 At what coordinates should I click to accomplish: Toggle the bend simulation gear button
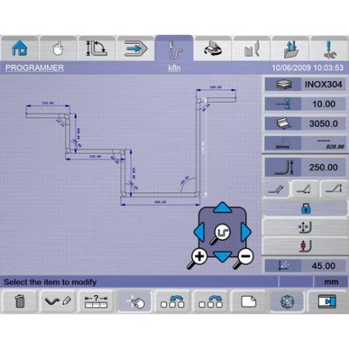[287, 301]
